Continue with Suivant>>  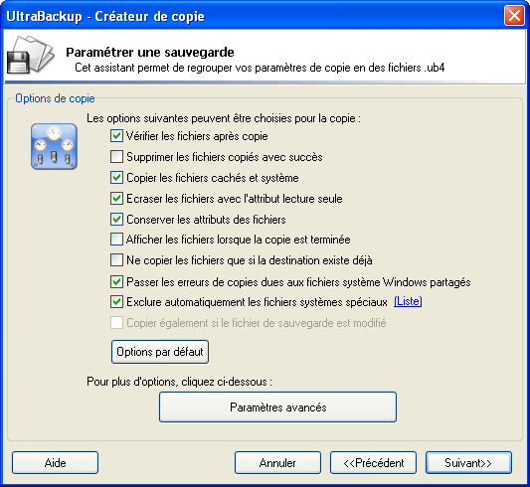(x=468, y=463)
